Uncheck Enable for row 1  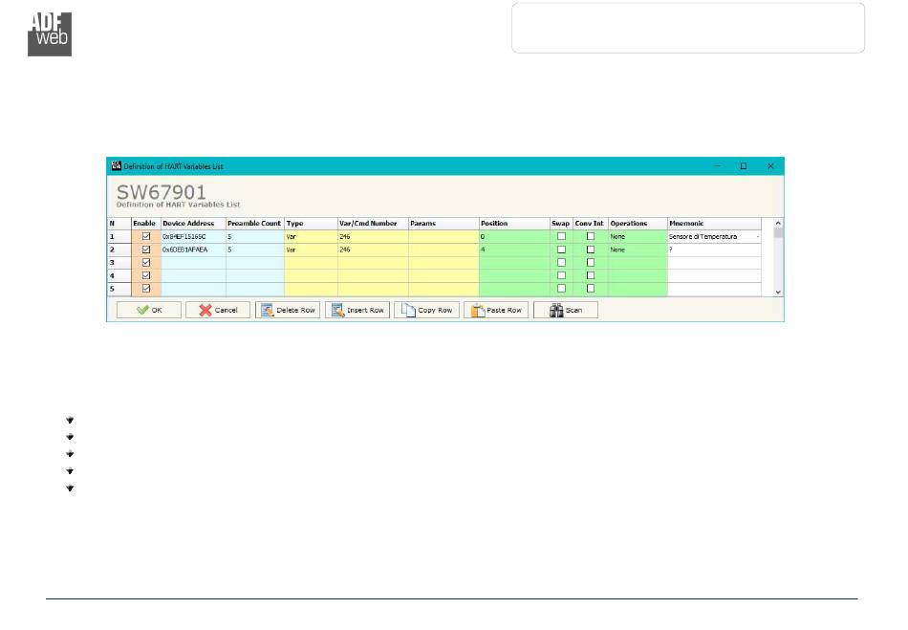point(146,236)
